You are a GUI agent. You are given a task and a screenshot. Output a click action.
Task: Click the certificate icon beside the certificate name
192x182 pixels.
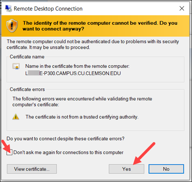16,66
